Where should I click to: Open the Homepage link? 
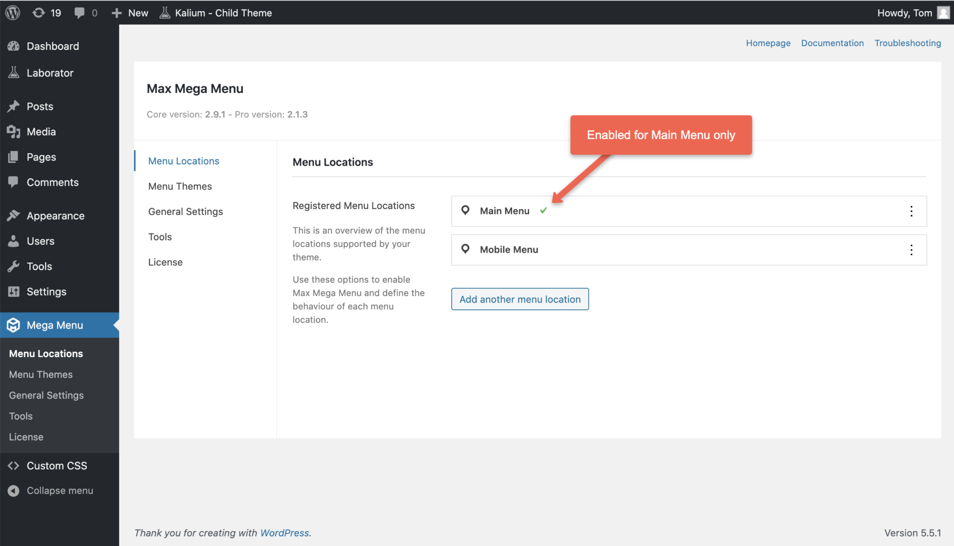click(x=768, y=43)
